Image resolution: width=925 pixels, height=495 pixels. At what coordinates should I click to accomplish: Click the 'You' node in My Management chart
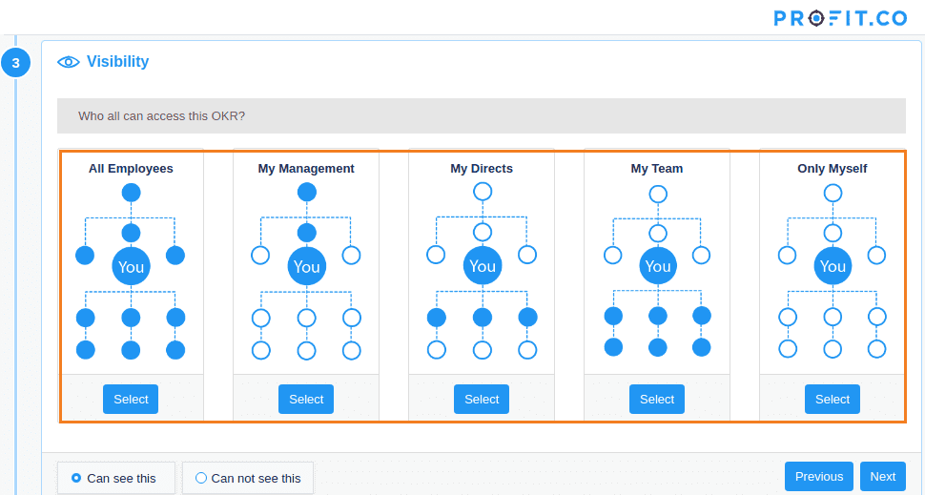[306, 266]
